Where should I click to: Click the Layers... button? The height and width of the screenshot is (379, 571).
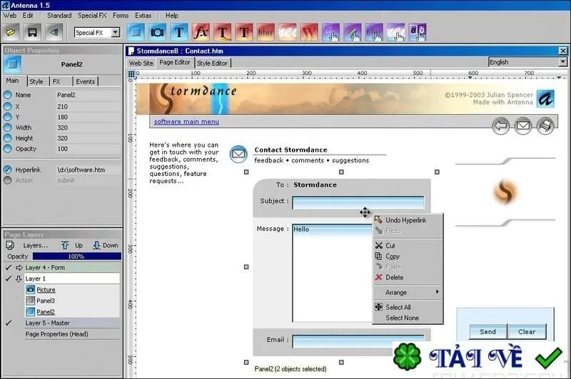pos(35,245)
